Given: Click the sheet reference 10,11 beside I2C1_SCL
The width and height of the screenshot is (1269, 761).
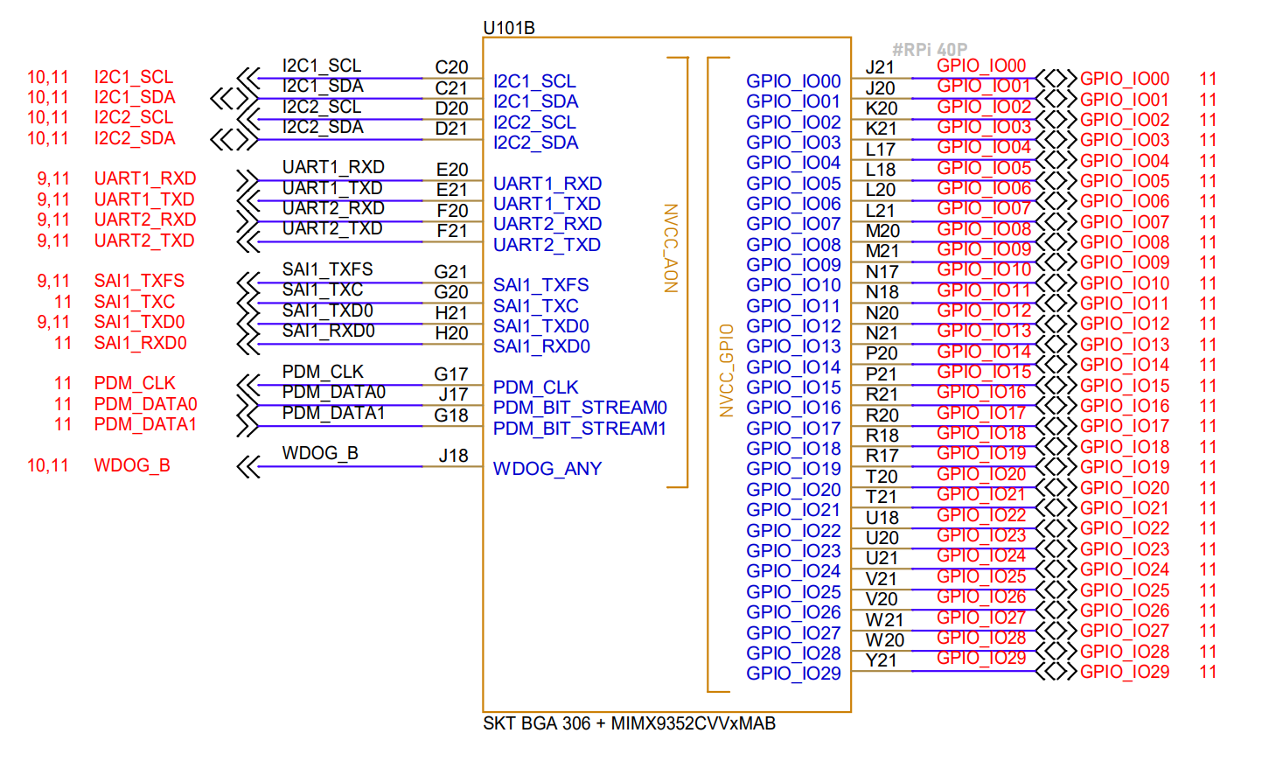Looking at the screenshot, I should [x=50, y=77].
